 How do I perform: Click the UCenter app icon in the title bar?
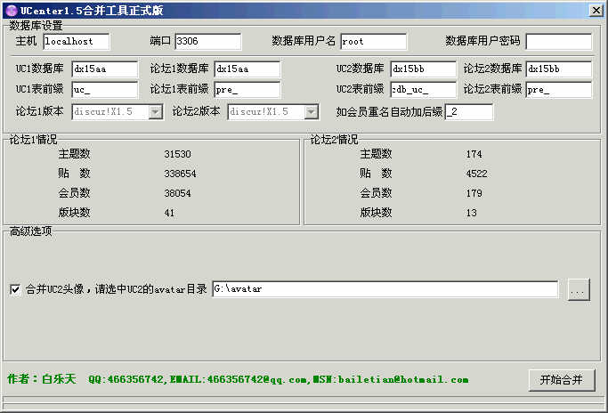(12, 11)
